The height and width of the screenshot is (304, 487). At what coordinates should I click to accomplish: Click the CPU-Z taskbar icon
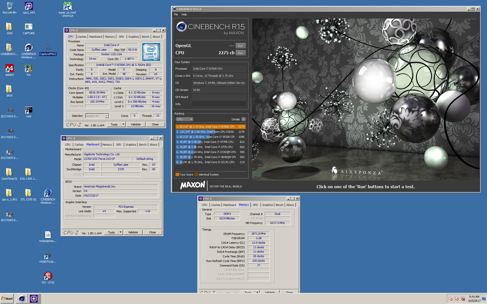tap(33, 299)
